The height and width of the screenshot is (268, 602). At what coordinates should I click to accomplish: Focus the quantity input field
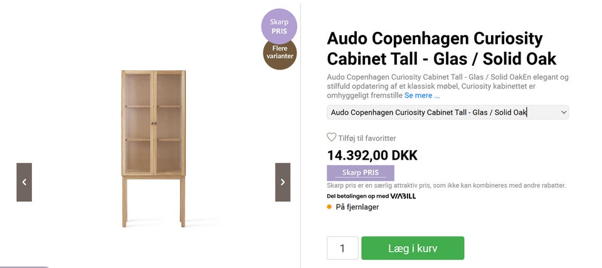(342, 248)
